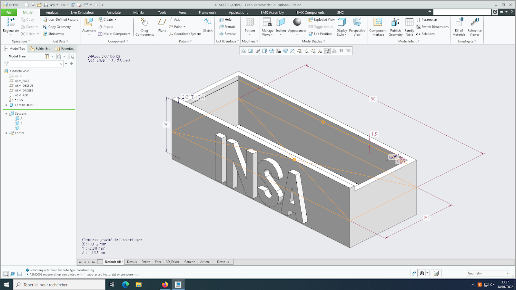This screenshot has height=290, width=516.
Task: Switch to the Analysis ribbon tab
Action: click(52, 13)
